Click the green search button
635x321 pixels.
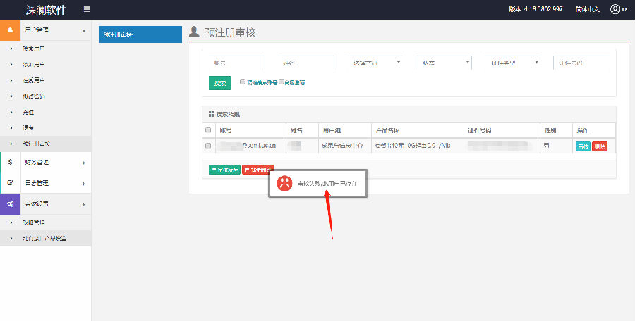219,83
